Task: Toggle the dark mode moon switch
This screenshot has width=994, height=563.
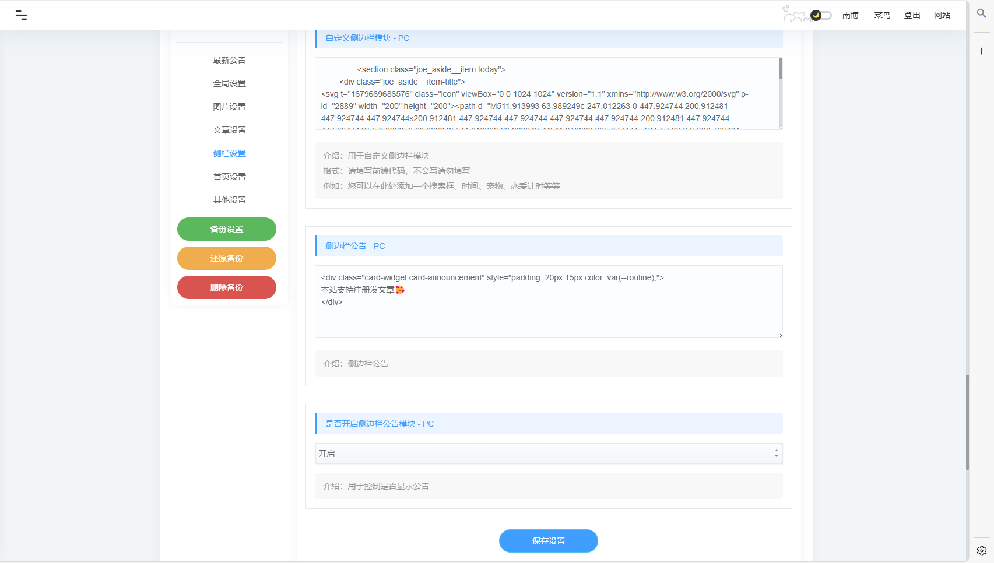Action: [821, 15]
